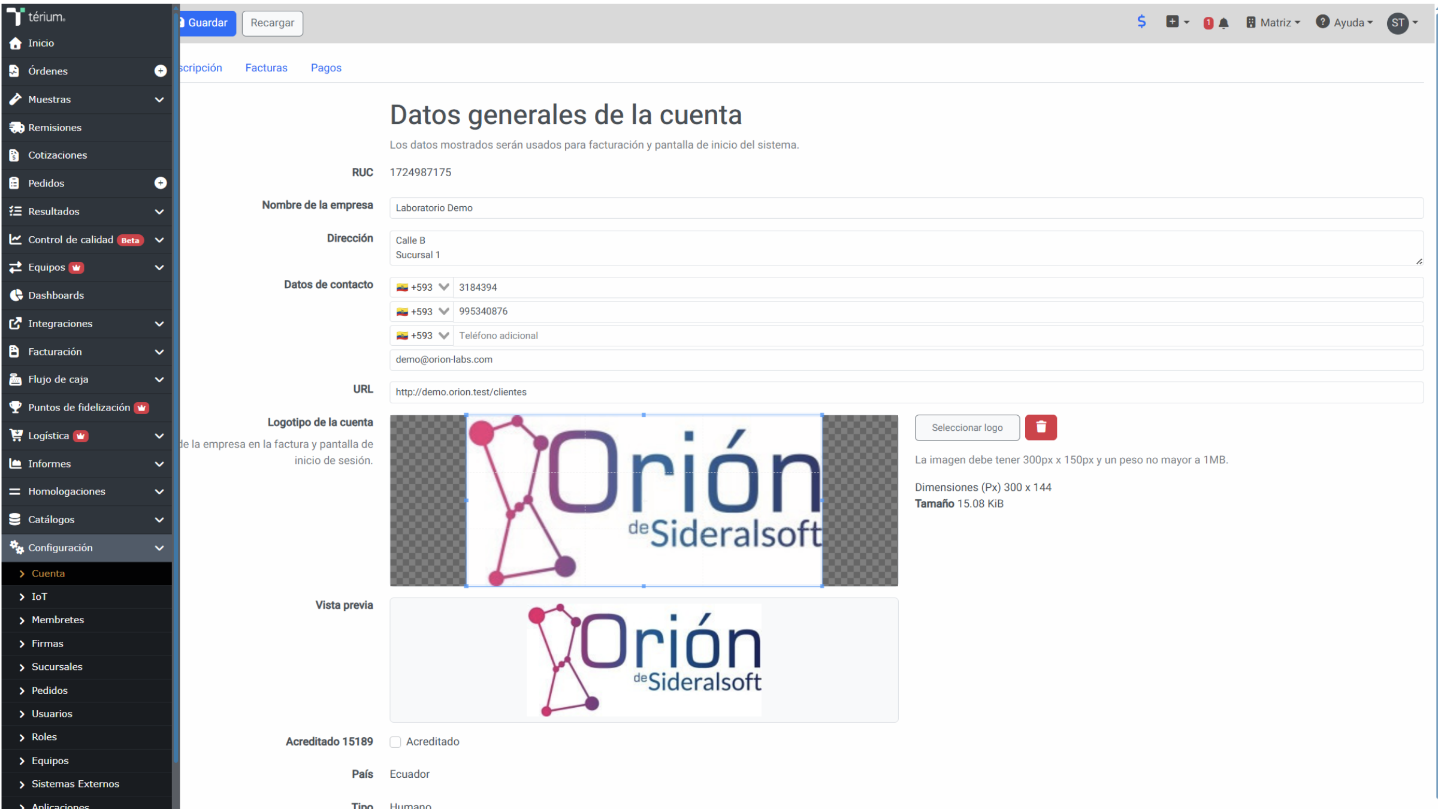
Task: Click the URL input field
Action: pos(907,392)
